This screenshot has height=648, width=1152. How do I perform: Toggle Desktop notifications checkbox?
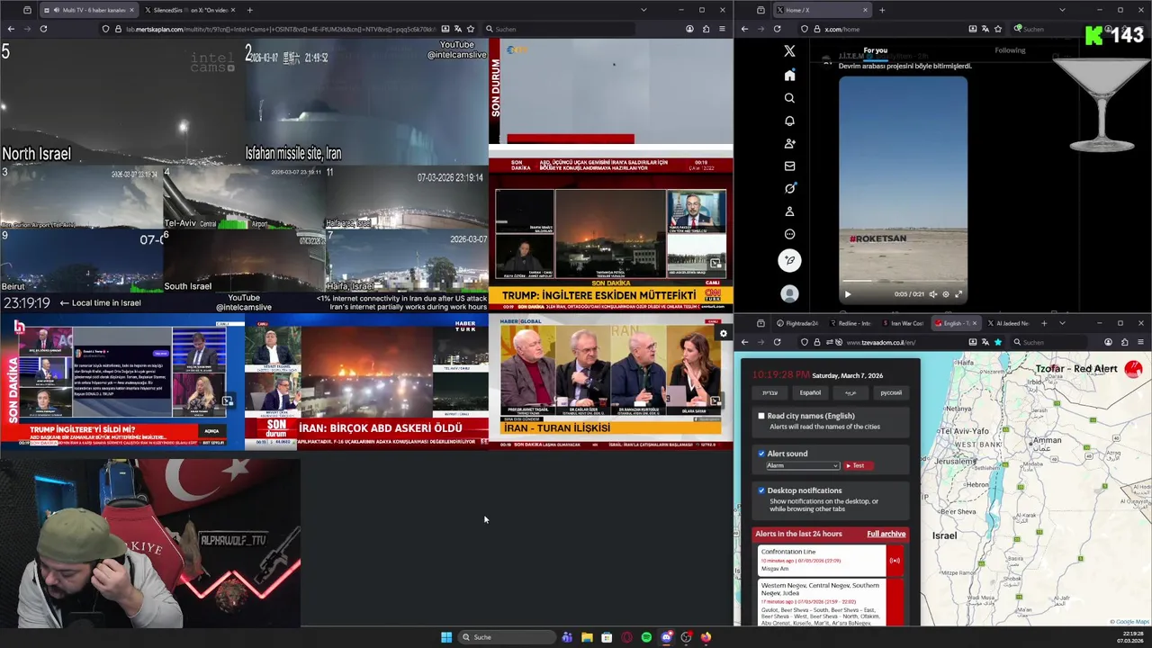[x=761, y=490]
